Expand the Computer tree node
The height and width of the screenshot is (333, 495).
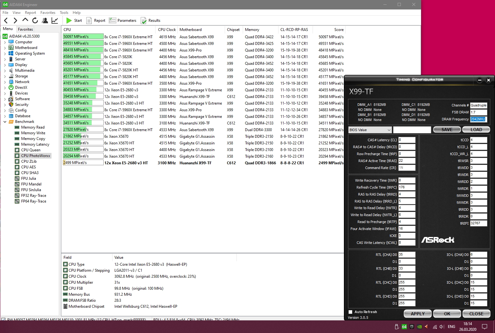(x=5, y=42)
